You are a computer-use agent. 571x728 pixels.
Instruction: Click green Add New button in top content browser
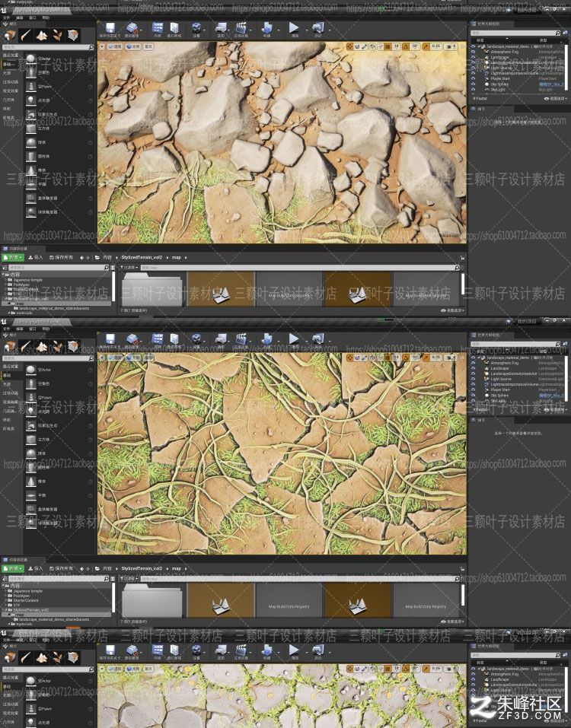pyautogui.click(x=13, y=257)
